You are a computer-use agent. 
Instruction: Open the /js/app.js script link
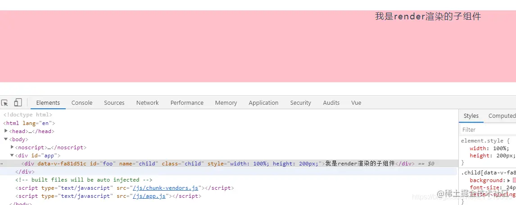[149, 196]
